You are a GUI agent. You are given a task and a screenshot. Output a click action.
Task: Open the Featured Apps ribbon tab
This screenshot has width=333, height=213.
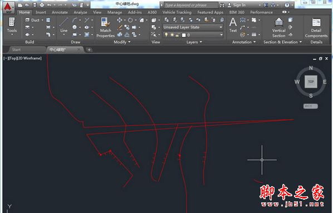coord(210,12)
